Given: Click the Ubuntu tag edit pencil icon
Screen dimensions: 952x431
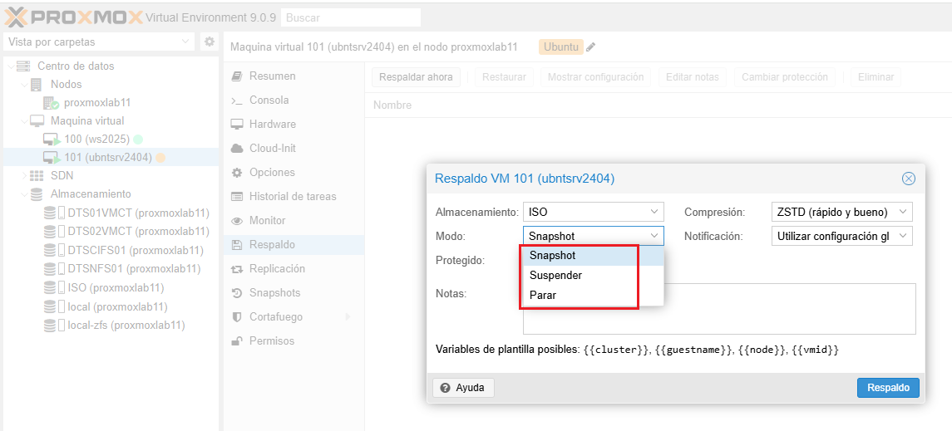Looking at the screenshot, I should click(591, 47).
